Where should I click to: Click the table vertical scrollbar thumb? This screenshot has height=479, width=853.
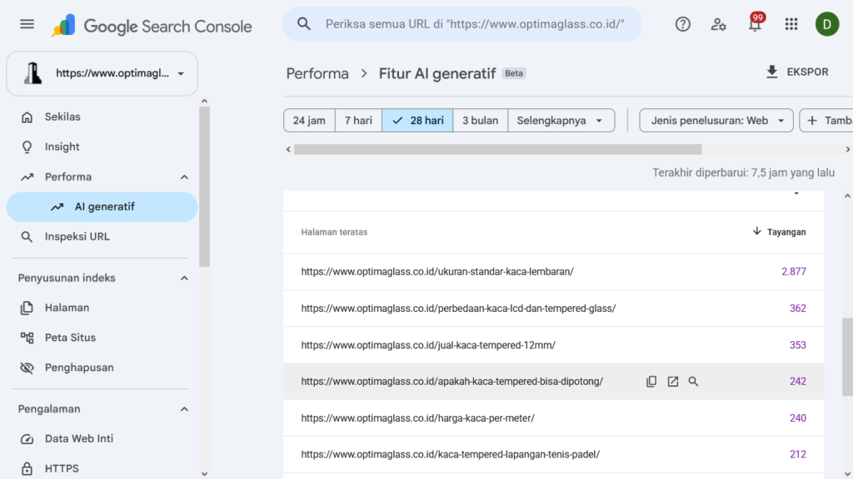(x=847, y=357)
